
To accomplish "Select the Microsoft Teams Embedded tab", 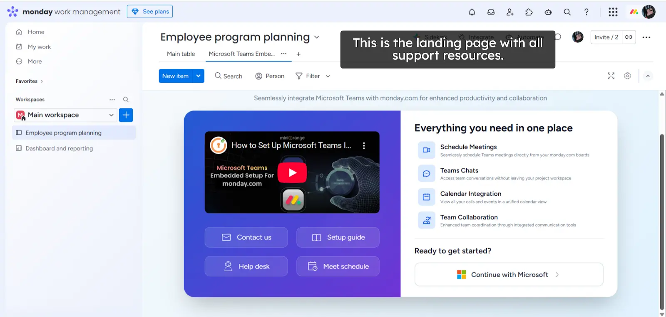I will coord(241,54).
